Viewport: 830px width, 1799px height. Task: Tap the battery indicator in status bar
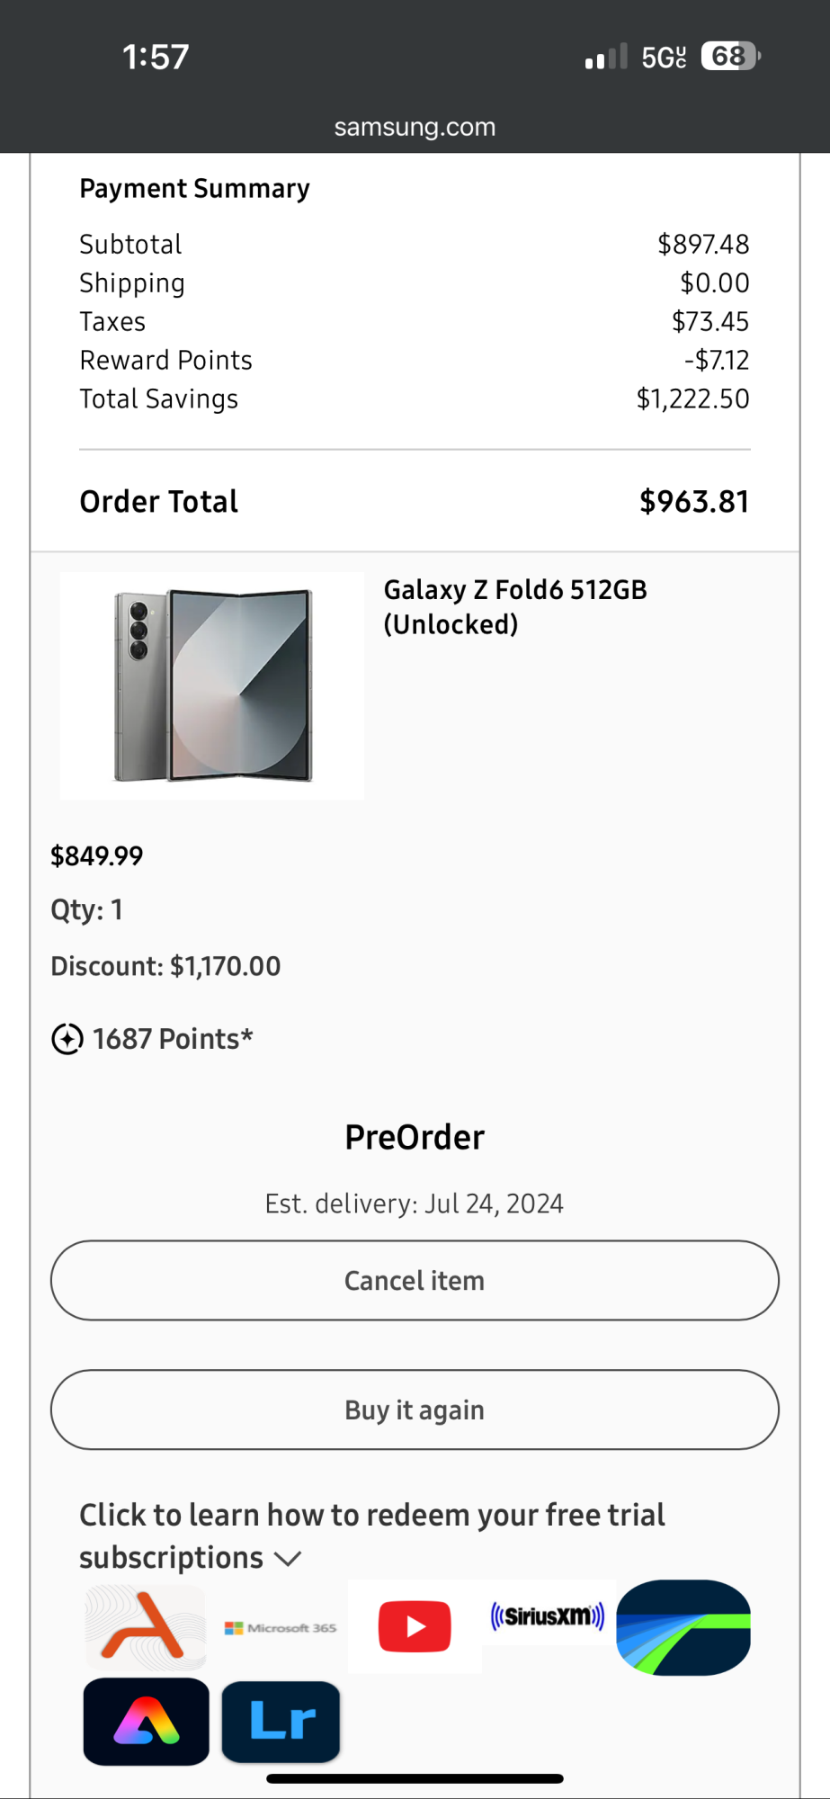pos(730,57)
